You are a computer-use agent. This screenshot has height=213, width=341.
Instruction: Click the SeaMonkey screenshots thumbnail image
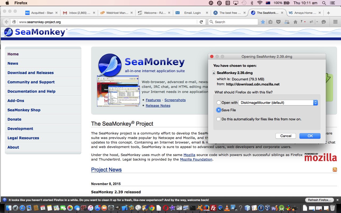tap(118, 91)
